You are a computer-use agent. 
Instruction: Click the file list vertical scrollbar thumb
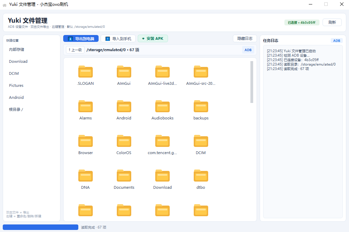252,82
